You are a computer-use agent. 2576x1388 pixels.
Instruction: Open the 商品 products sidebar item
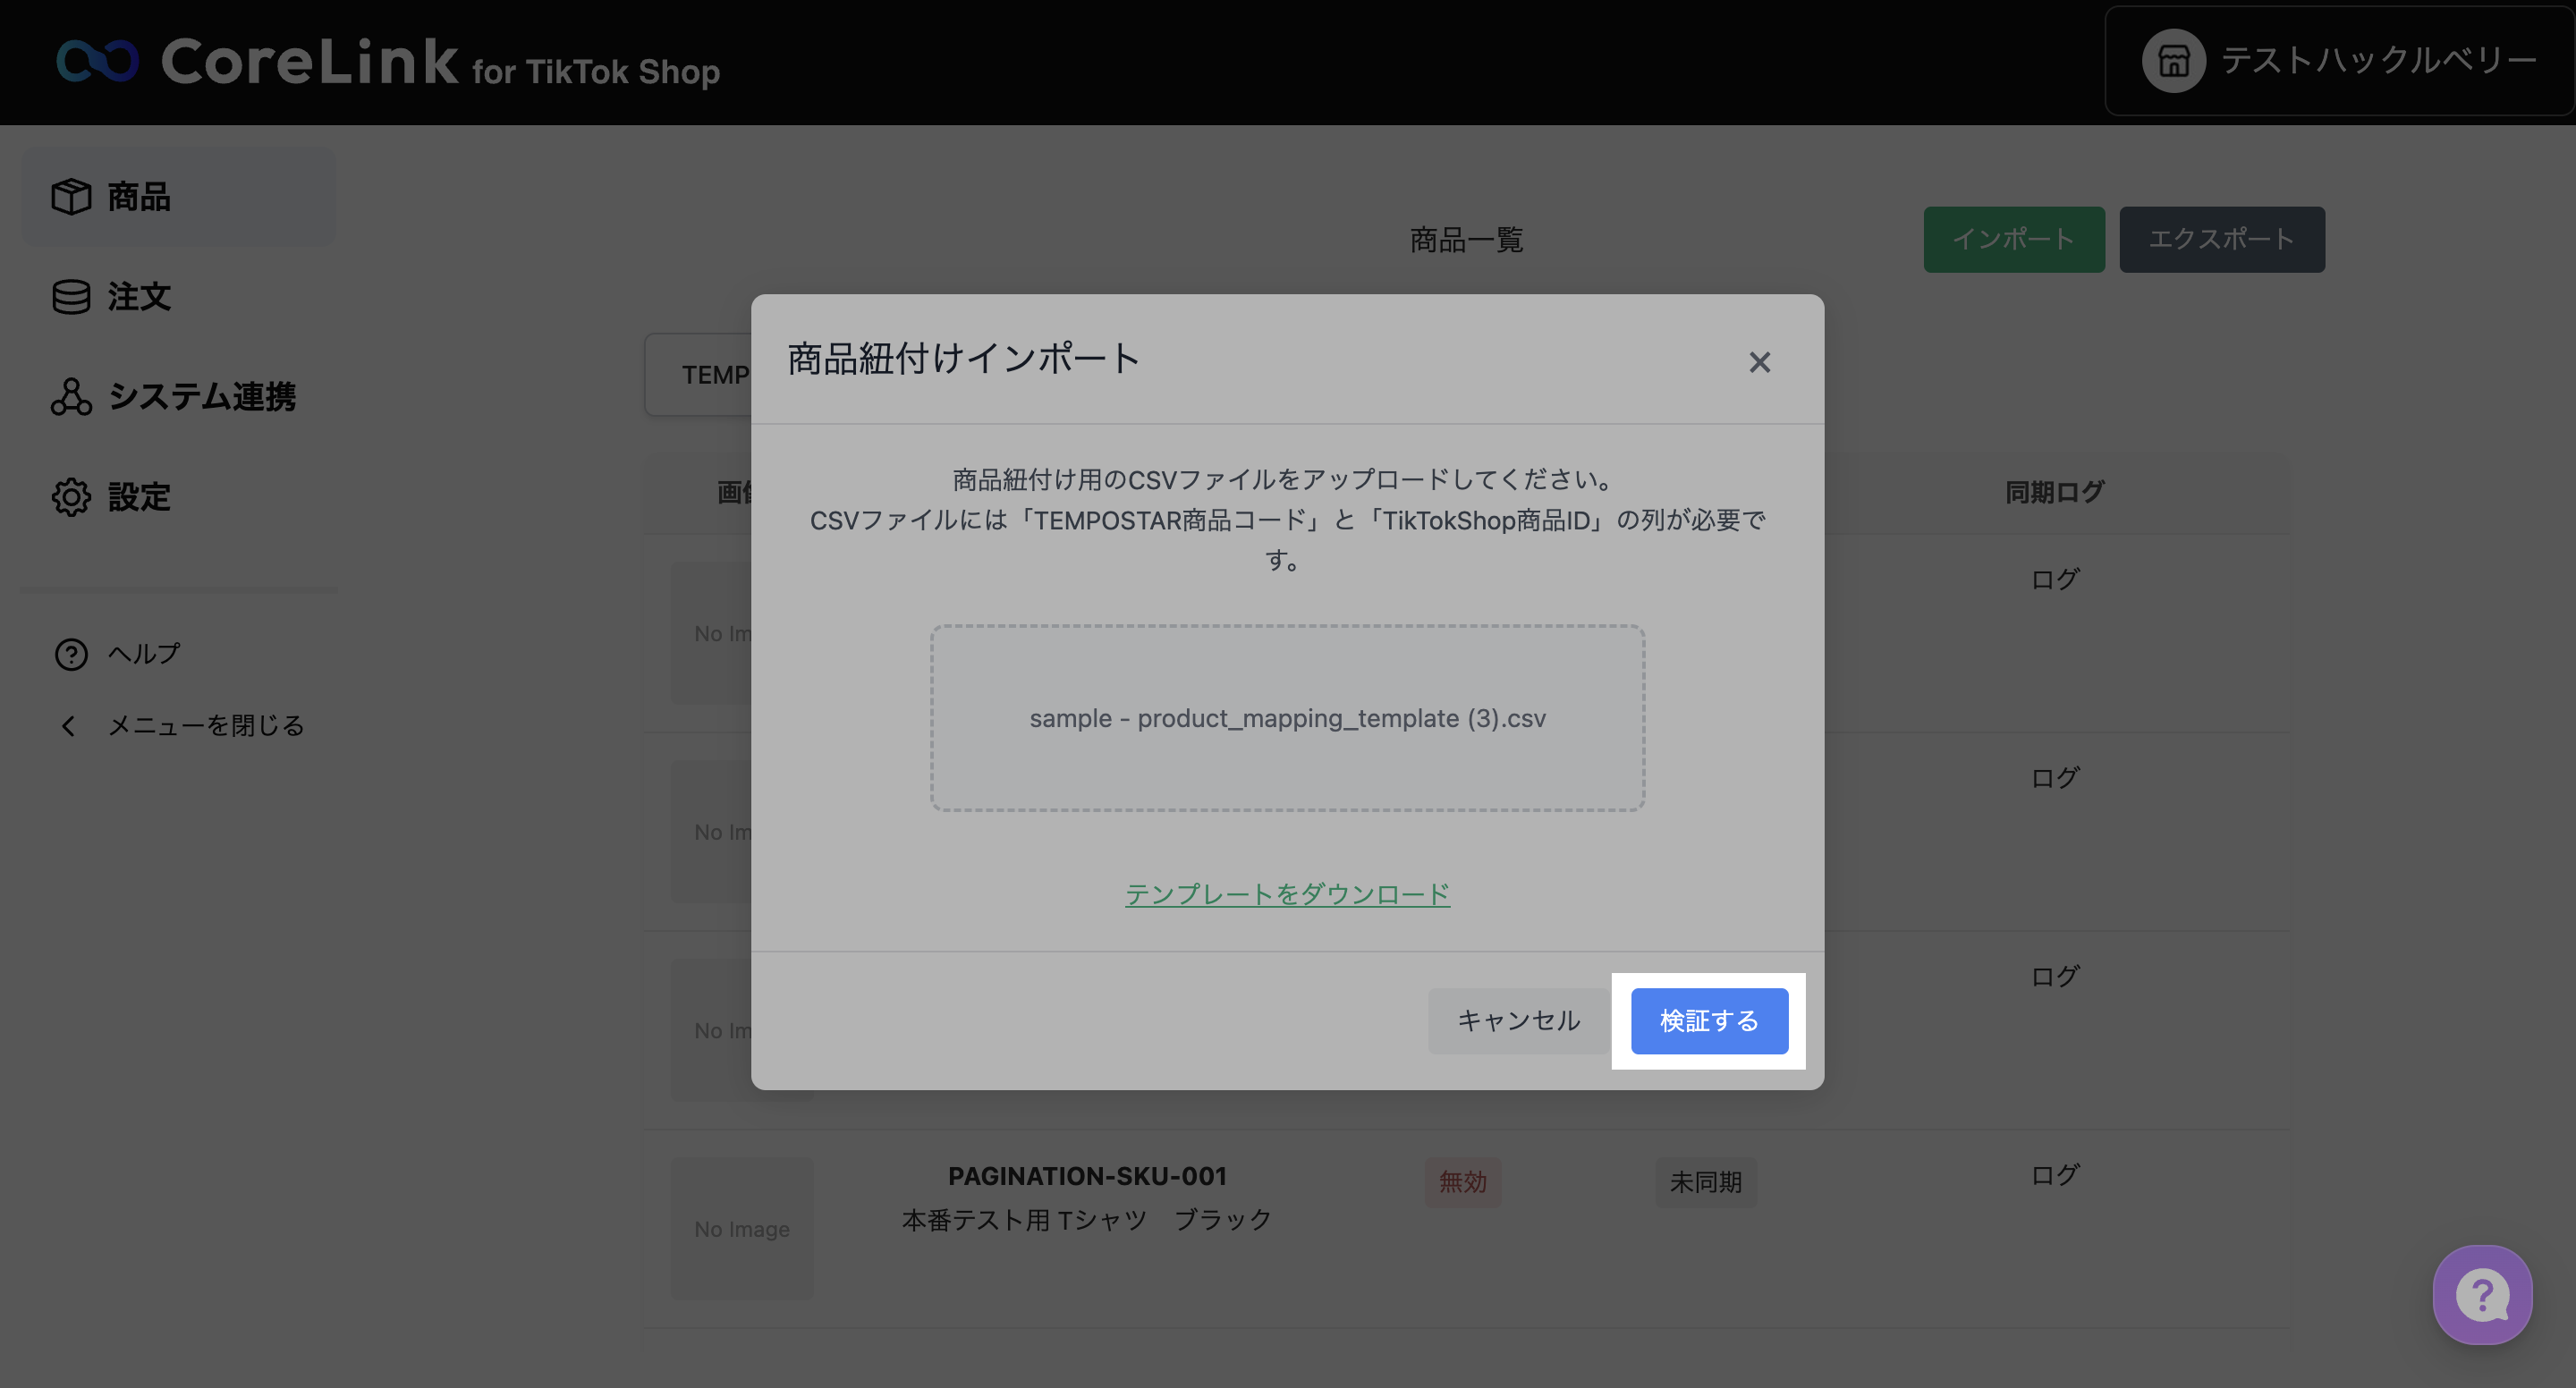139,197
